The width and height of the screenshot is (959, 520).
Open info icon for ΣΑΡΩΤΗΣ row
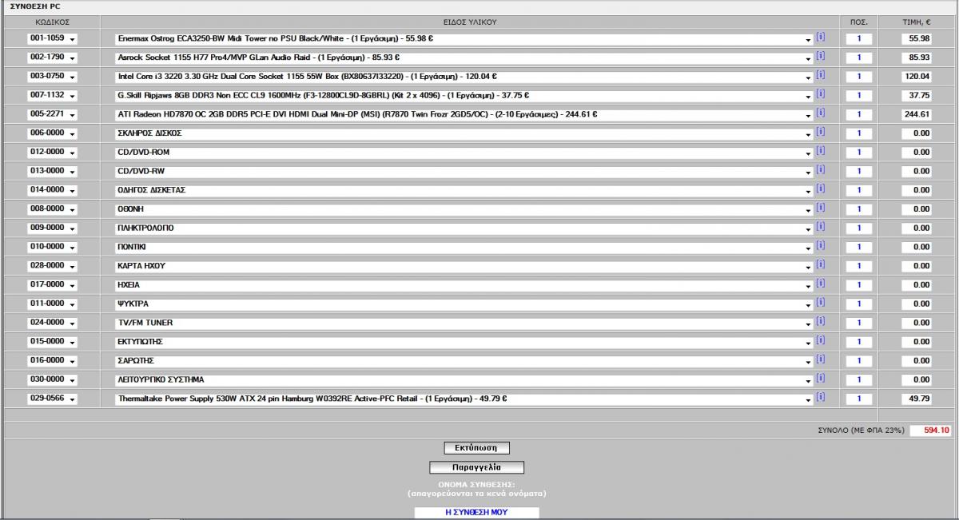pyautogui.click(x=820, y=359)
